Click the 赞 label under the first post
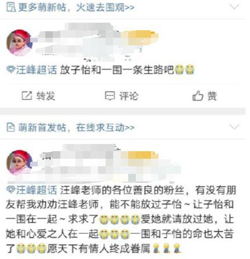 point(212,96)
